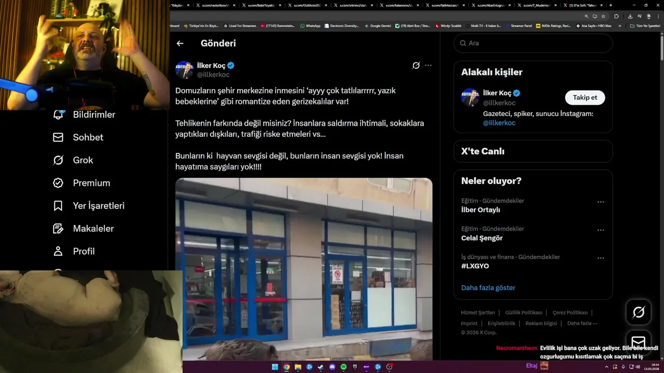
Task: Focus the Ara search field
Action: (533, 43)
